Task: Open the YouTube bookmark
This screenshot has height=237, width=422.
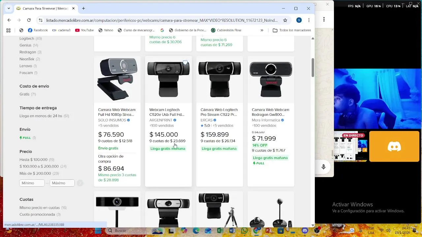Action: point(84,30)
